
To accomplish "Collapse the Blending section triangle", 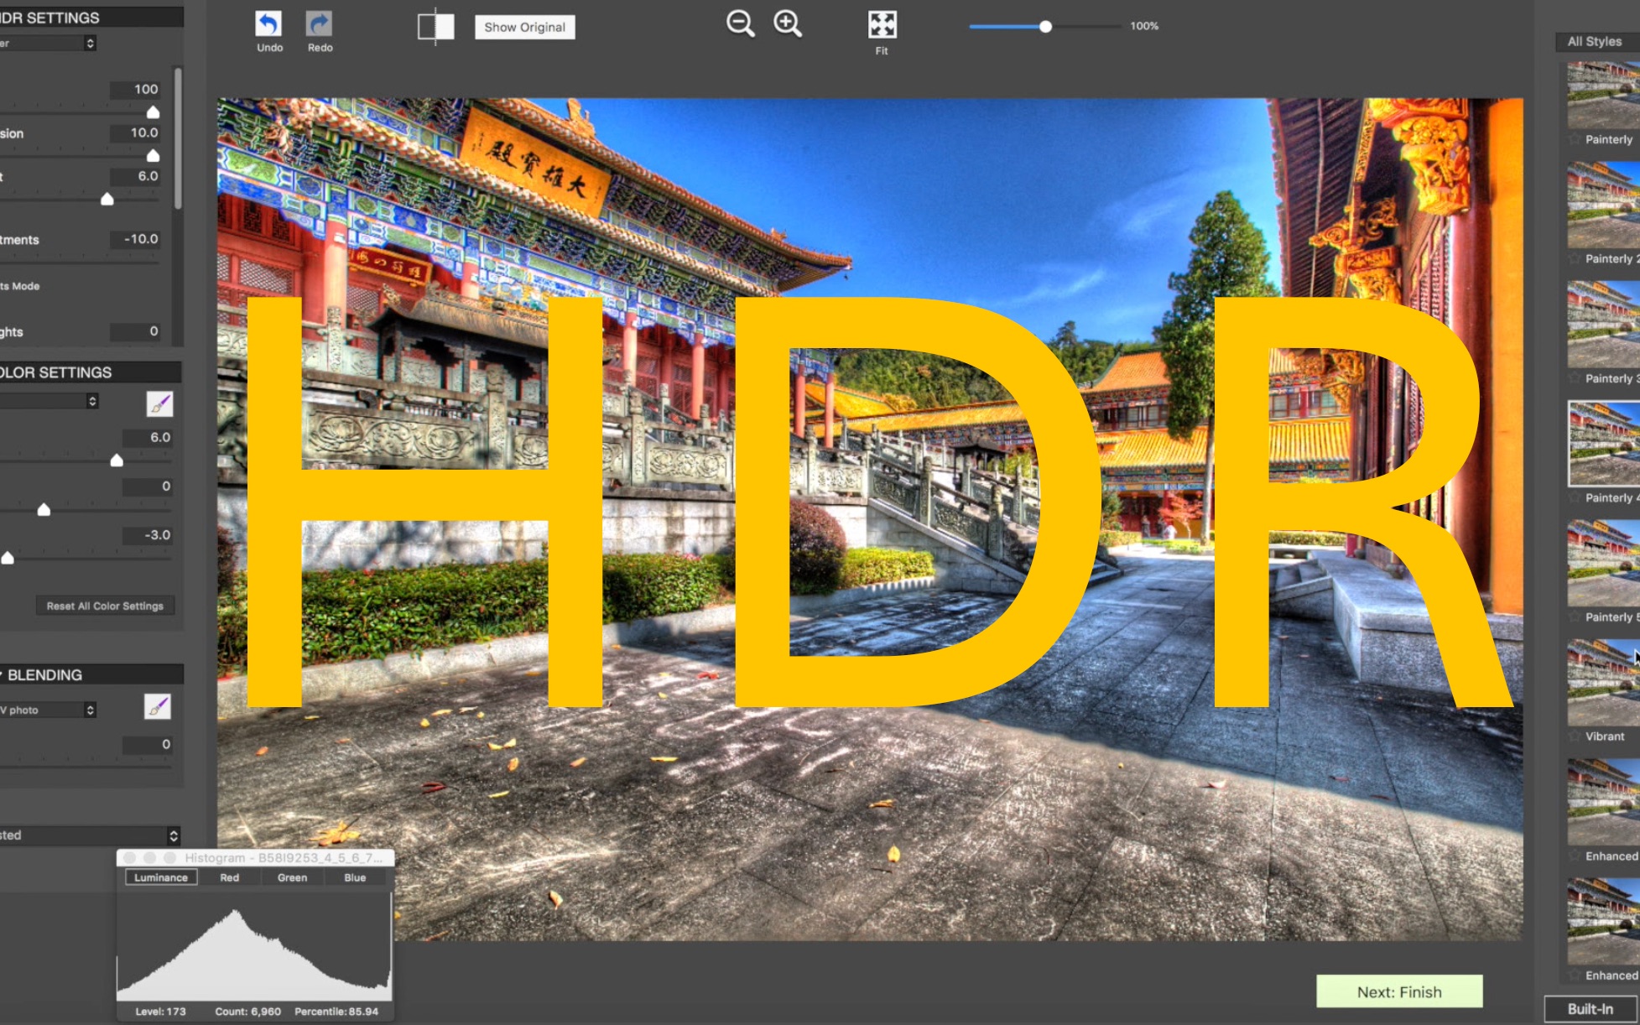I will tap(2, 675).
